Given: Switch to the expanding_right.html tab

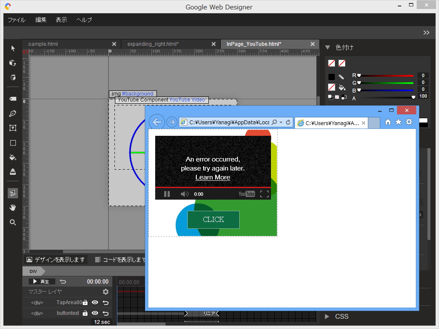Looking at the screenshot, I should tap(153, 44).
